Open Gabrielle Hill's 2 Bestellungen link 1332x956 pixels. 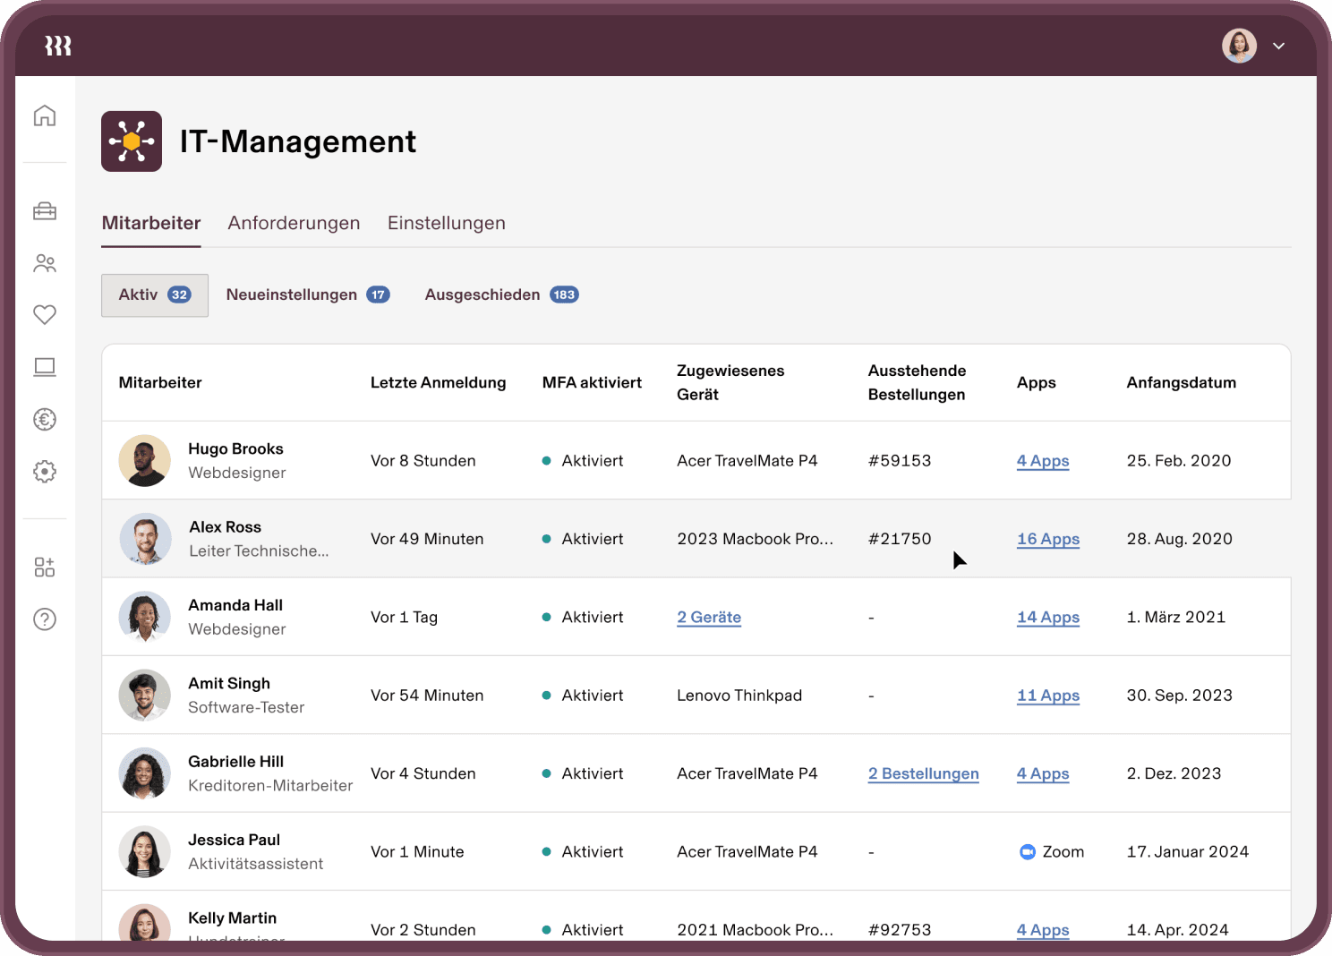923,773
